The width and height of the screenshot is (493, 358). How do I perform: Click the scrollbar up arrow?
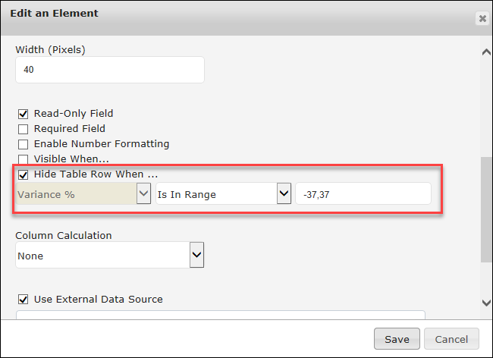(486, 52)
